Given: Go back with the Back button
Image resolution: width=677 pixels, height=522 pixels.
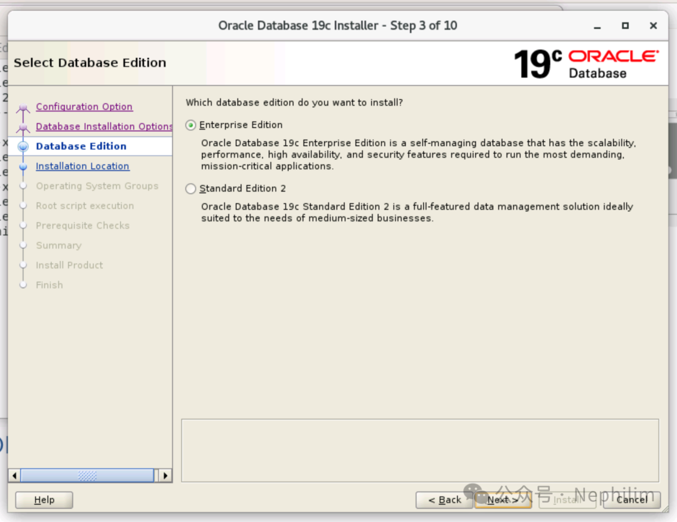Looking at the screenshot, I should tap(444, 500).
